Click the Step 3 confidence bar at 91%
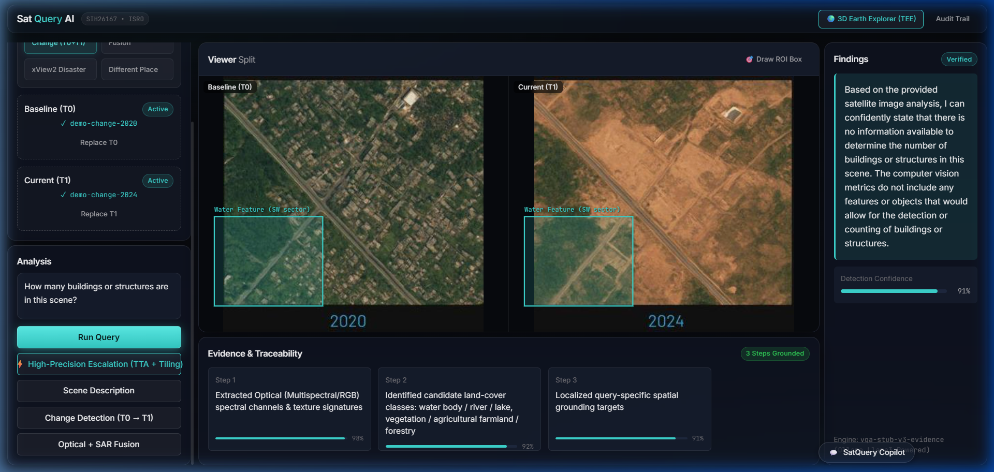The height and width of the screenshot is (472, 994). coord(621,438)
